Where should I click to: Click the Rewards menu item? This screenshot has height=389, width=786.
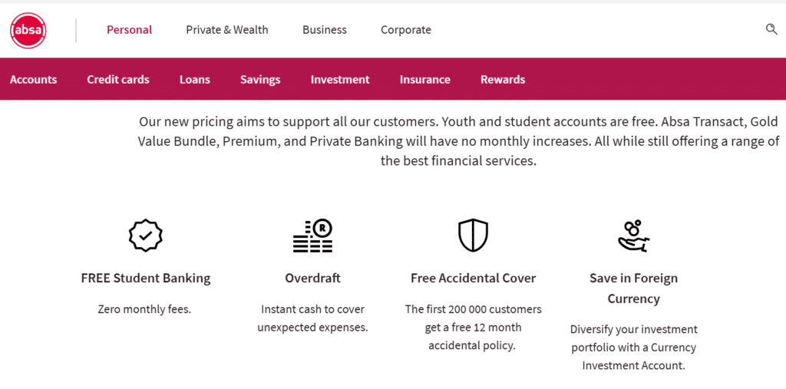[503, 79]
